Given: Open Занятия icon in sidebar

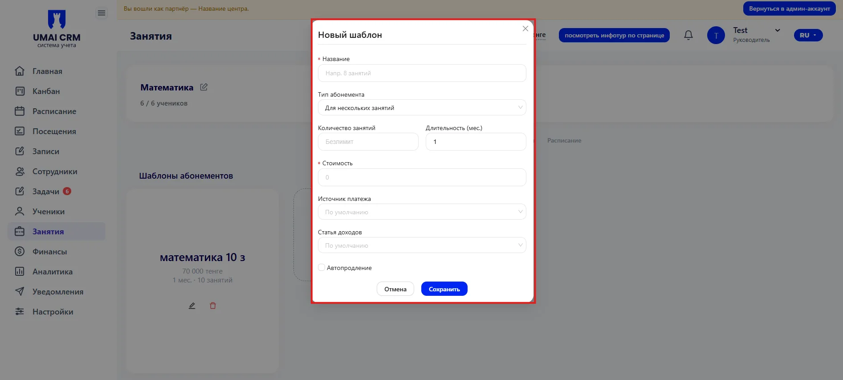Looking at the screenshot, I should click(20, 232).
